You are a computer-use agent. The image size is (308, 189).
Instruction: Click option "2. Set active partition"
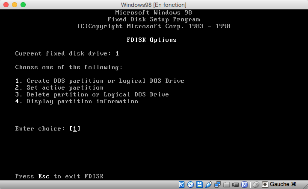[x=59, y=88]
